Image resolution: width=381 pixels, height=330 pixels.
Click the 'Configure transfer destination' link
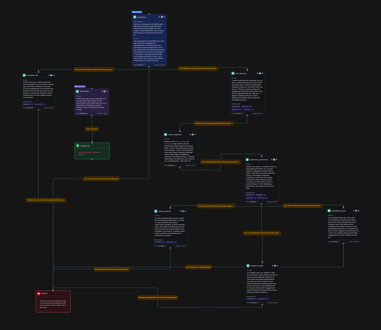pyautogui.click(x=89, y=152)
